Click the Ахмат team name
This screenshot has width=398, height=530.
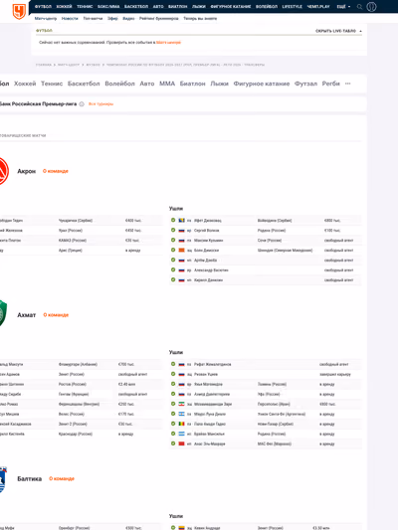click(x=27, y=315)
